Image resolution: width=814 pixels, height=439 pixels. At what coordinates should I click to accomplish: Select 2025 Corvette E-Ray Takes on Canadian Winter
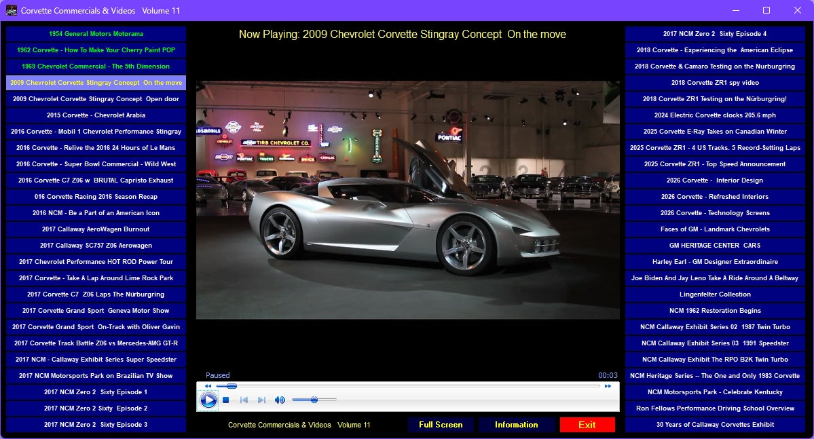(715, 131)
